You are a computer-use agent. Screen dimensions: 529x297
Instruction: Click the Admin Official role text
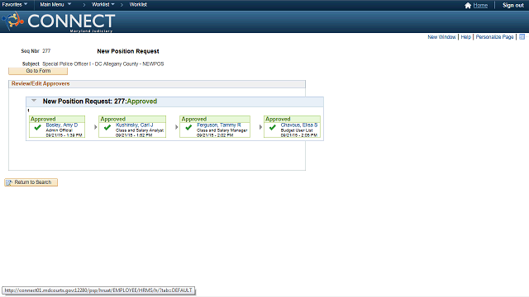59,130
